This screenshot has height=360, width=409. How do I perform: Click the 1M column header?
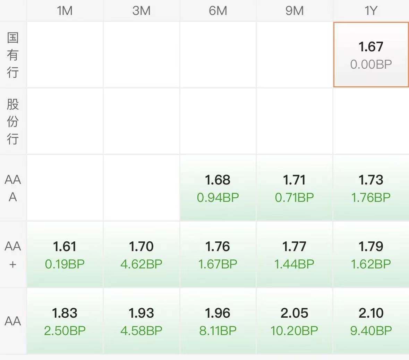(x=65, y=11)
